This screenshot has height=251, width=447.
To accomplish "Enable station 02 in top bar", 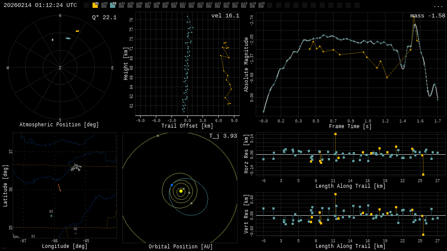I will tap(104, 5).
